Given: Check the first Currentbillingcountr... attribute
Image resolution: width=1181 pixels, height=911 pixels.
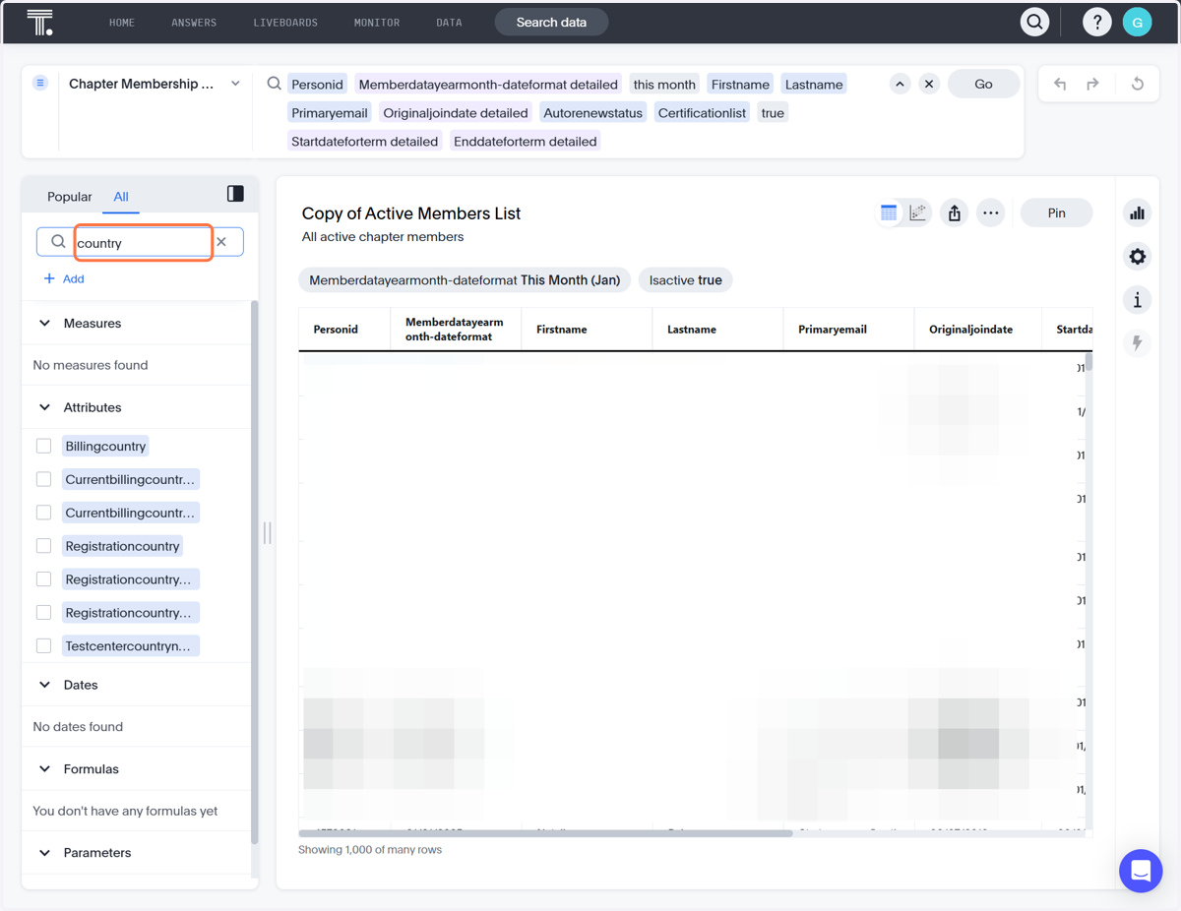Looking at the screenshot, I should pos(43,479).
